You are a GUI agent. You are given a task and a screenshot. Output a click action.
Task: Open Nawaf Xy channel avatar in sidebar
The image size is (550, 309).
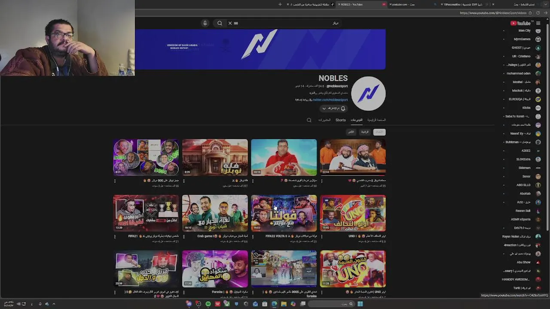pos(538,133)
